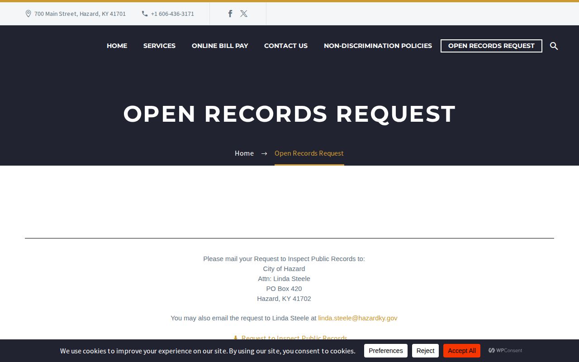Image resolution: width=579 pixels, height=362 pixels.
Task: Click the 700 Main Street address text
Action: [x=80, y=14]
